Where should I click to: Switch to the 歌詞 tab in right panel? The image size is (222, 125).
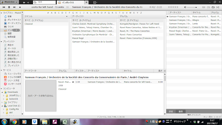point(181,111)
